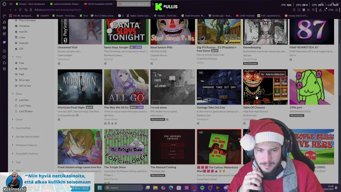The height and width of the screenshot is (192, 341).
Task: Select Paid price filter
Action: point(21,74)
